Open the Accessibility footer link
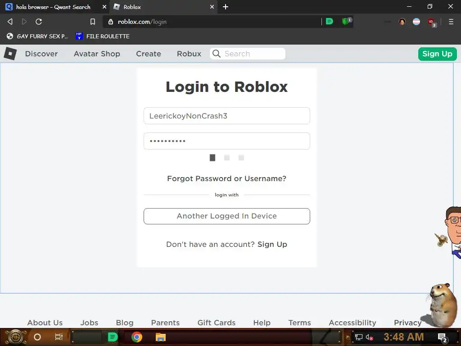The image size is (461, 346). tap(353, 323)
